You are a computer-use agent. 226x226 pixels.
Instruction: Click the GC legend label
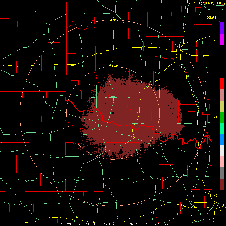215,173
